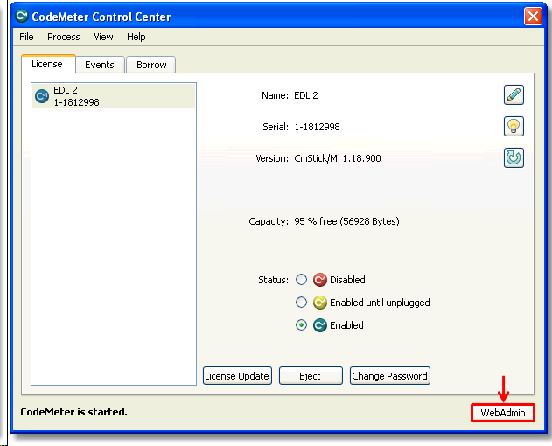Click the CodeMeter icon in the title bar
The width and height of the screenshot is (552, 446).
click(22, 17)
